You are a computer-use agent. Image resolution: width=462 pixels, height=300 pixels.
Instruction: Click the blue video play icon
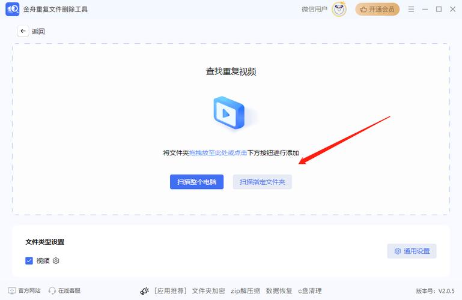coord(229,113)
